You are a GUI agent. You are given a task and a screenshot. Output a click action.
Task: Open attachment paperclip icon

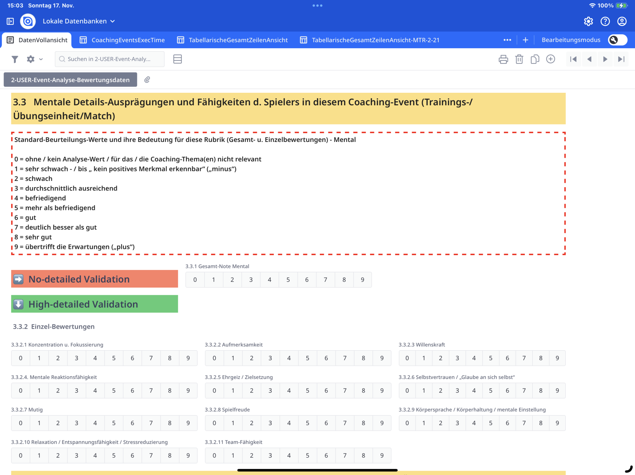click(x=147, y=80)
